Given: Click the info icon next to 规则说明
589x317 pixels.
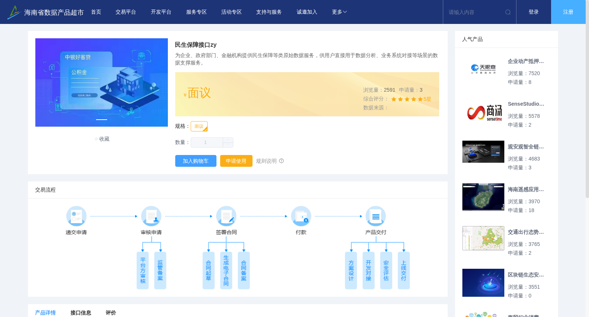Looking at the screenshot, I should tap(282, 161).
